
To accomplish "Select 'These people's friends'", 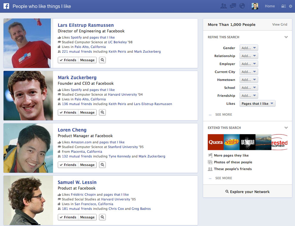I will coord(233,169).
